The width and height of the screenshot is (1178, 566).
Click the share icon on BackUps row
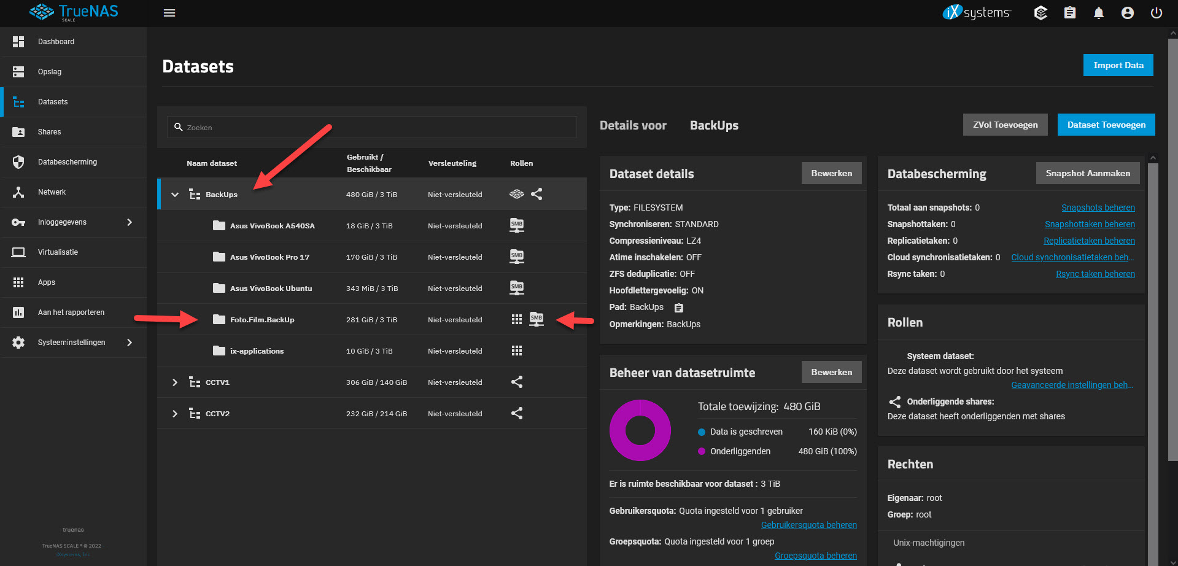point(537,194)
